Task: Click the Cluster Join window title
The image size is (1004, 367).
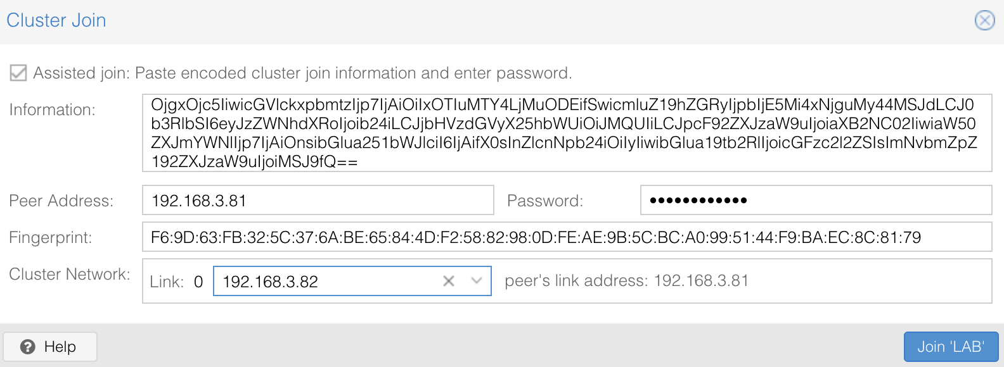Action: point(56,20)
